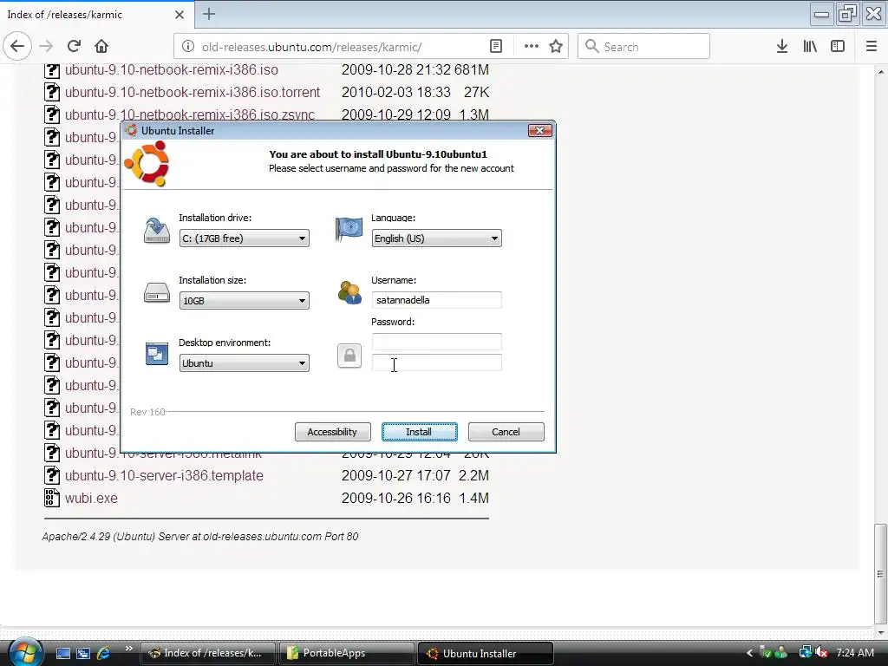Close the Ubuntu Installer dialog

coord(539,131)
